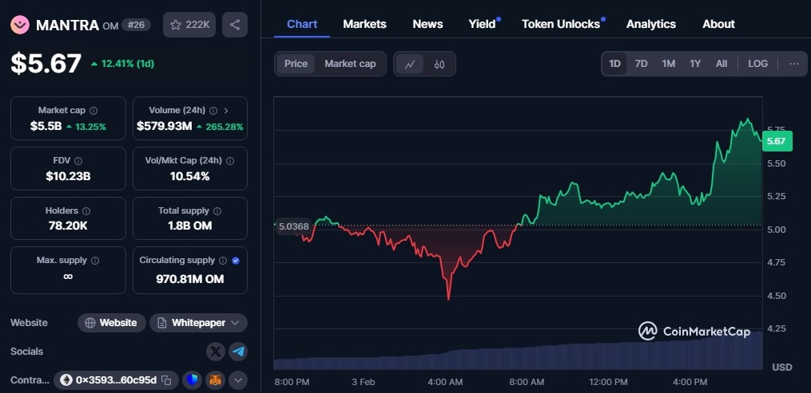Click the $579.93M volume value

point(164,127)
